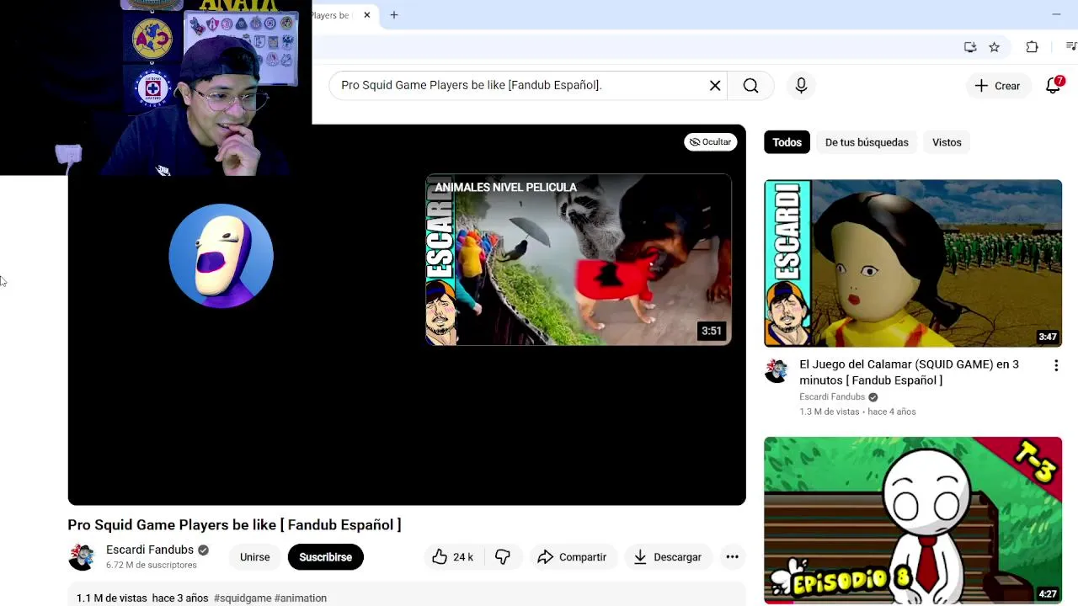This screenshot has height=606, width=1078.
Task: Bookmark this page with the star icon
Action: [994, 47]
